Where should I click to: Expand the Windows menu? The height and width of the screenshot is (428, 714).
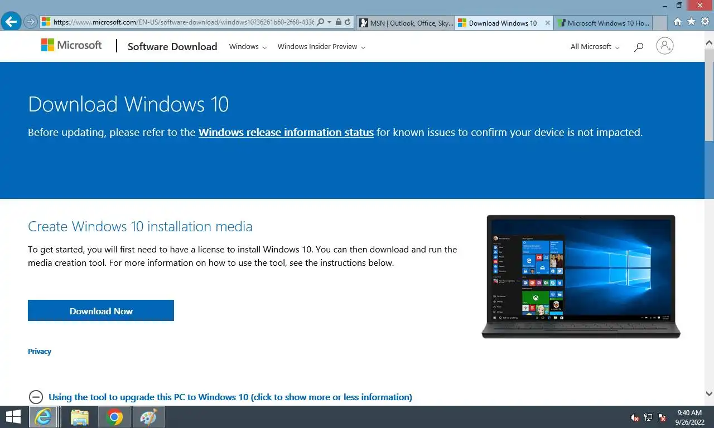click(248, 46)
